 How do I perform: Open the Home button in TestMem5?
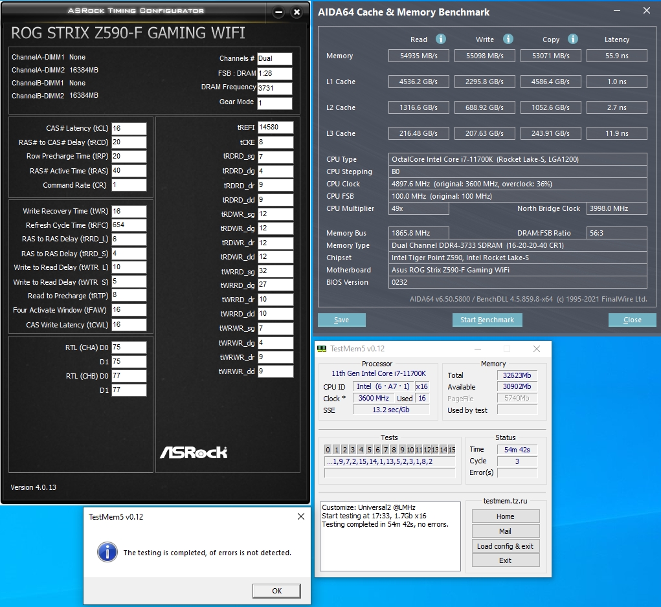coord(506,516)
